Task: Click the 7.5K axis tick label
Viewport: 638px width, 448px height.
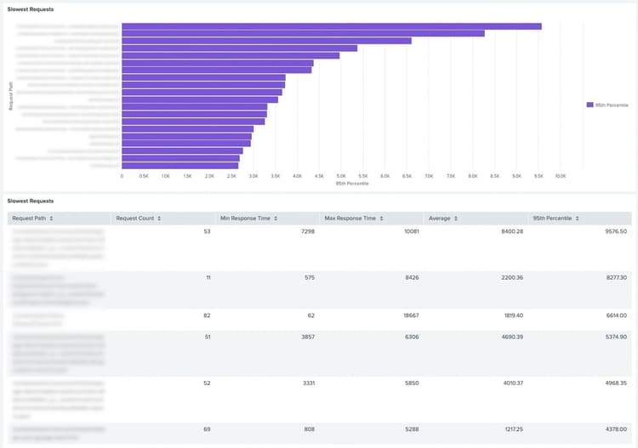Action: coord(451,176)
